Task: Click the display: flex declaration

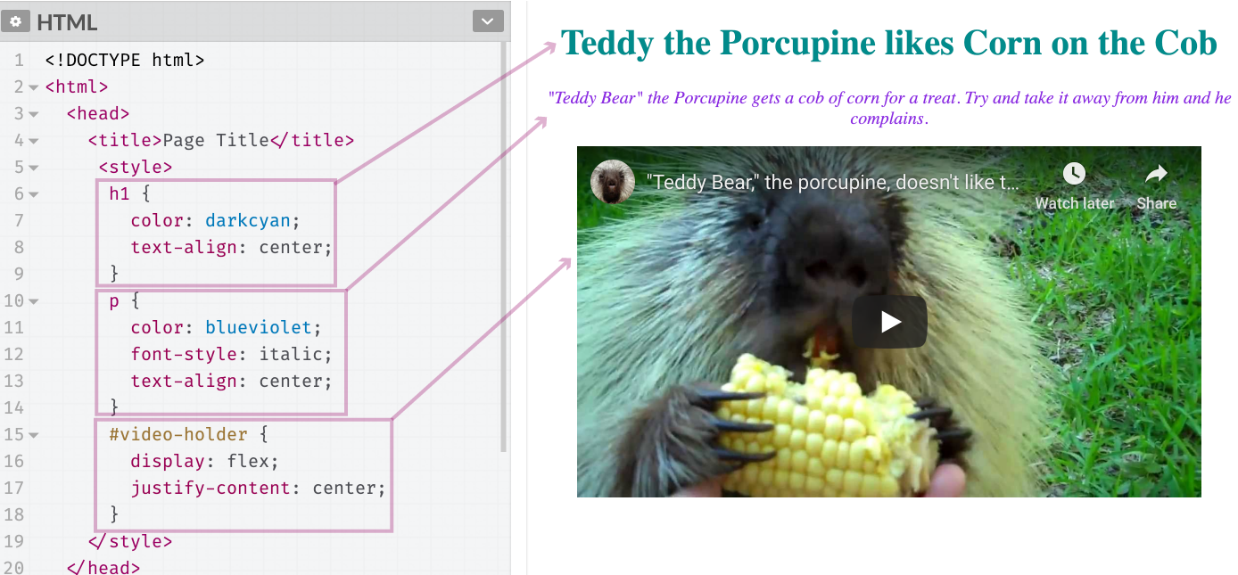Action: pyautogui.click(x=204, y=461)
